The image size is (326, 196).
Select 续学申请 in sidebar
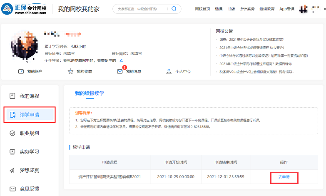[30, 115]
